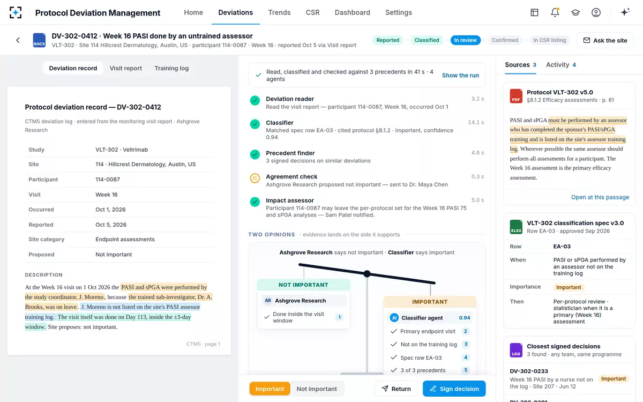The width and height of the screenshot is (643, 402).
Task: Click the highlighted 'PASI and sPGA were performed by' text
Action: click(164, 287)
